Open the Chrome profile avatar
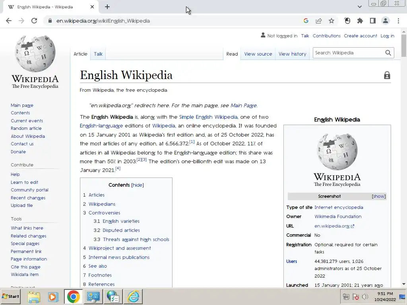This screenshot has height=305, width=407. pyautogui.click(x=386, y=21)
